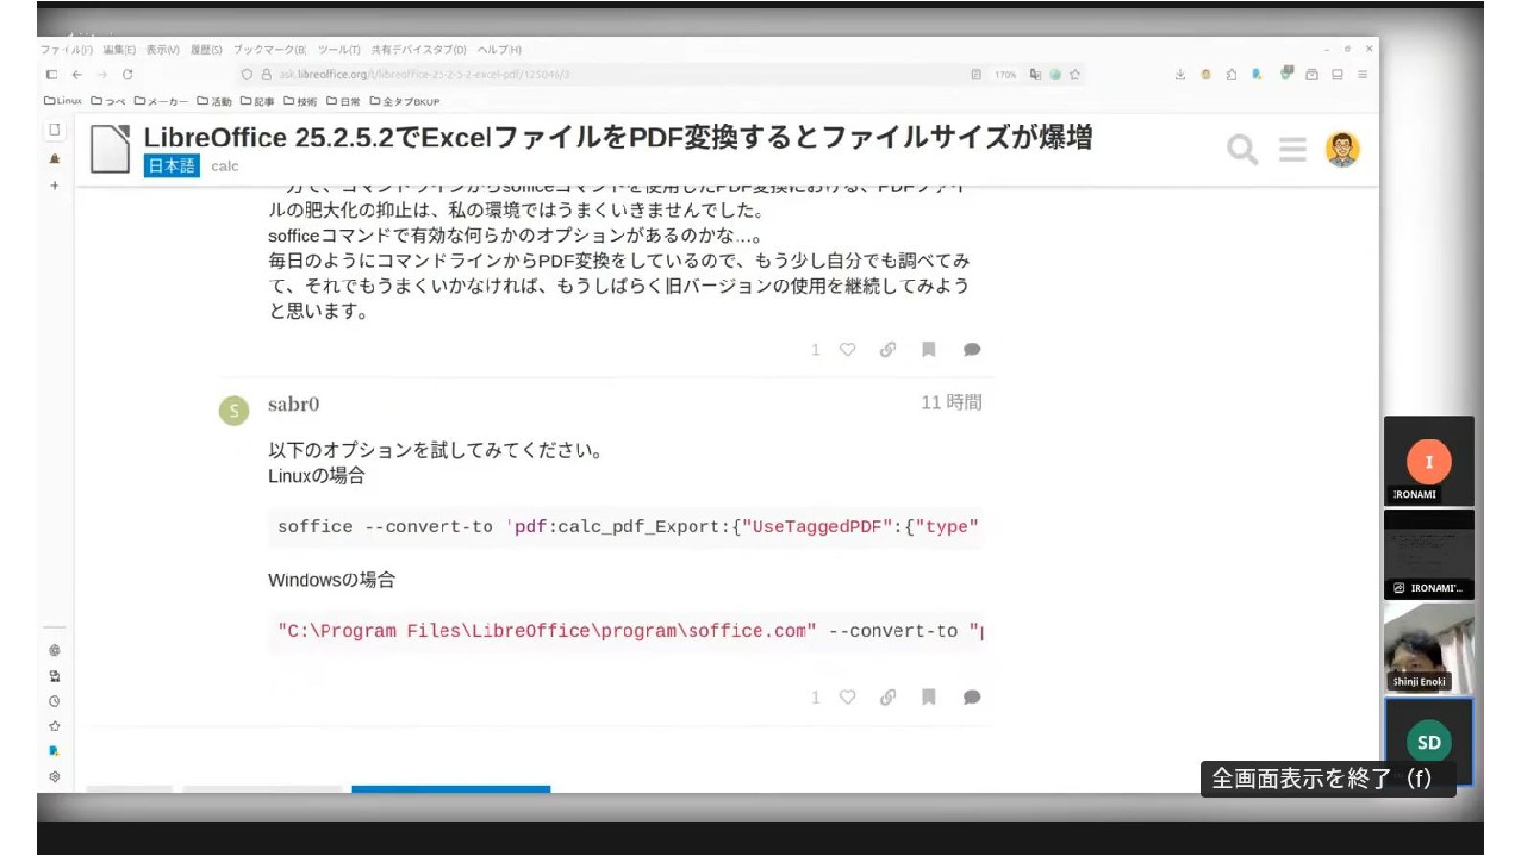Select the IRONAMI participant tile with orange avatar

click(x=1429, y=461)
